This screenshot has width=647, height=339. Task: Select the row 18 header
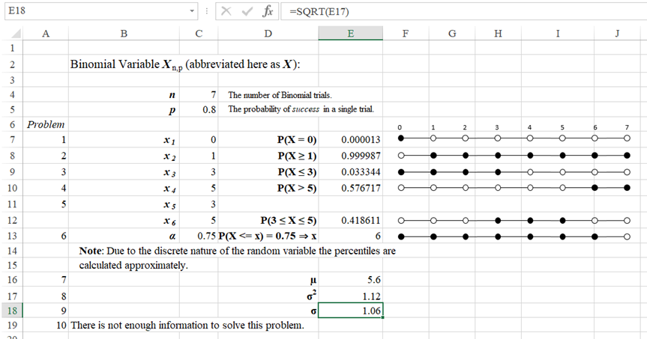coord(12,311)
